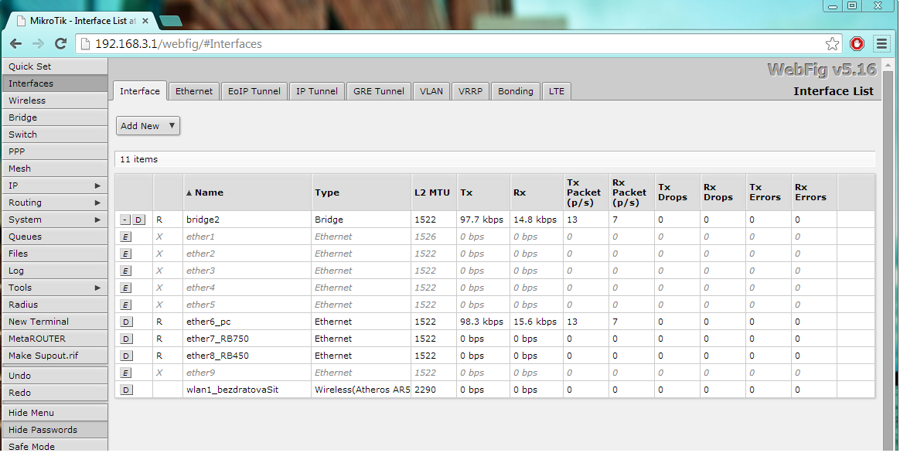
Task: Remove bridge2 with the minus button
Action: pos(125,220)
